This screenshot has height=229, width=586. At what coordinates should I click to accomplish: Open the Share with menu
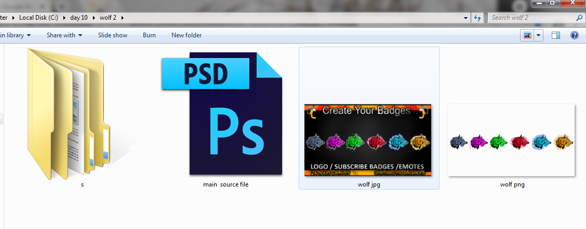coord(64,35)
